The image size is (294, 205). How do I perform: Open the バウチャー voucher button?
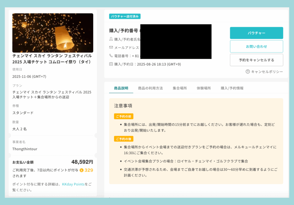pos(256,33)
